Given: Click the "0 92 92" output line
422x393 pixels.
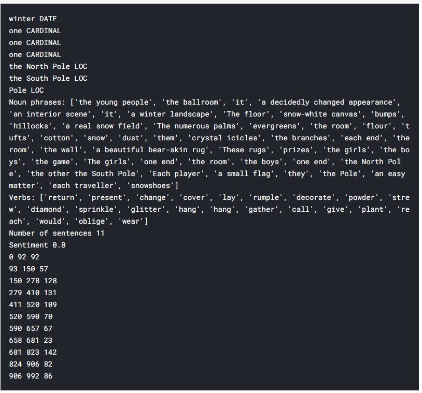Looking at the screenshot, I should point(24,257).
